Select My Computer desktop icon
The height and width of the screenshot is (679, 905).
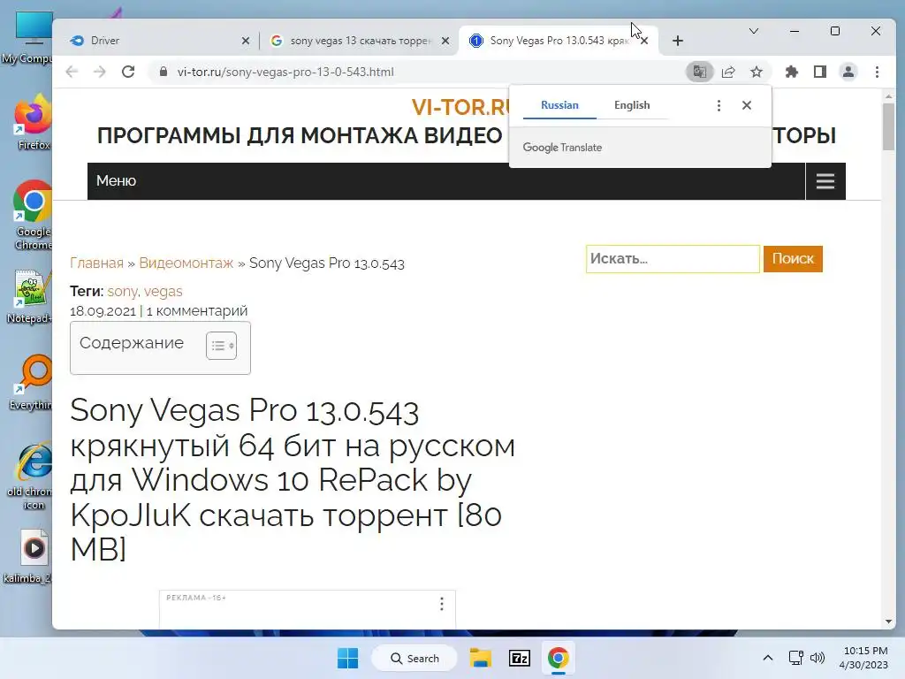(x=29, y=38)
